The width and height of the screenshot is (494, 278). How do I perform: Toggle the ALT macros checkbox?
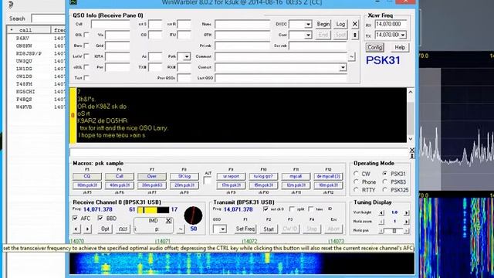[x=208, y=181]
